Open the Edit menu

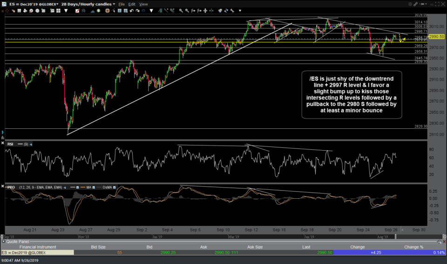[132, 4]
